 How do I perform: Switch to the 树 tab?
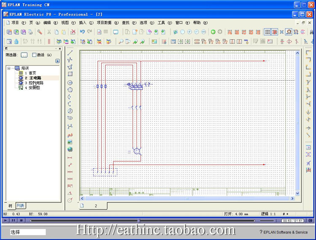[10, 206]
